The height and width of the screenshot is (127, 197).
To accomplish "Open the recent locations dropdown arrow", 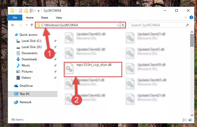I will (26, 25).
